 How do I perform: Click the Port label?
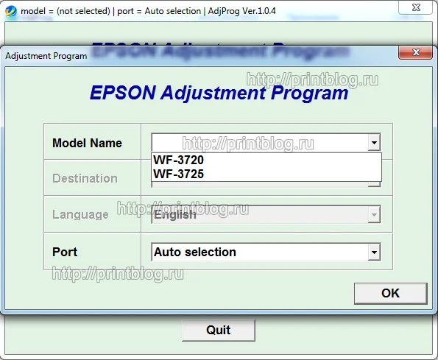[x=65, y=252]
